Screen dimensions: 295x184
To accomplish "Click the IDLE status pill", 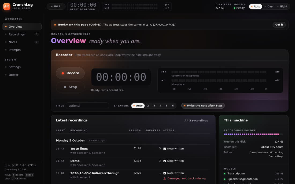I will tap(56, 7).
